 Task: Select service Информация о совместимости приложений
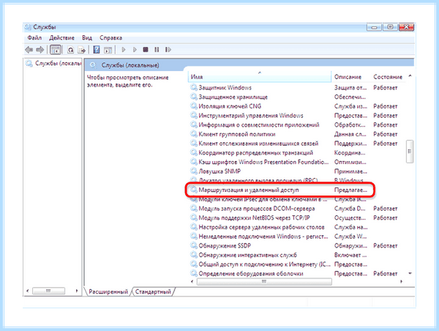pyautogui.click(x=259, y=124)
